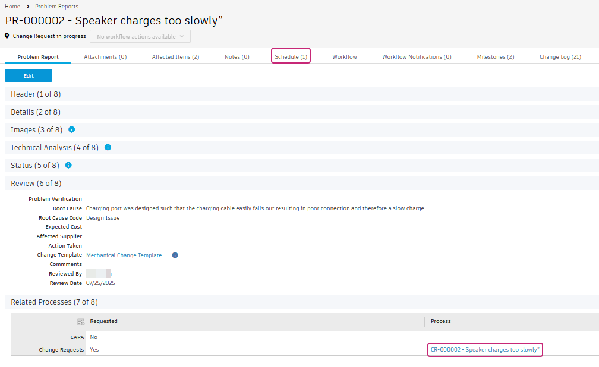Expand the Header (1 of 8) section
The width and height of the screenshot is (599, 367).
[36, 94]
